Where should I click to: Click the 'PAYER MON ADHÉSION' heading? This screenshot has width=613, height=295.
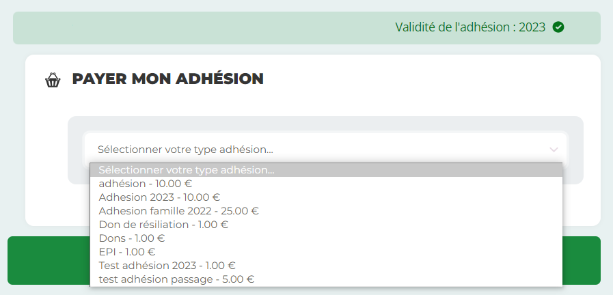tap(168, 79)
